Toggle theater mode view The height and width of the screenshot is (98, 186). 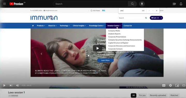[x=184, y=85]
